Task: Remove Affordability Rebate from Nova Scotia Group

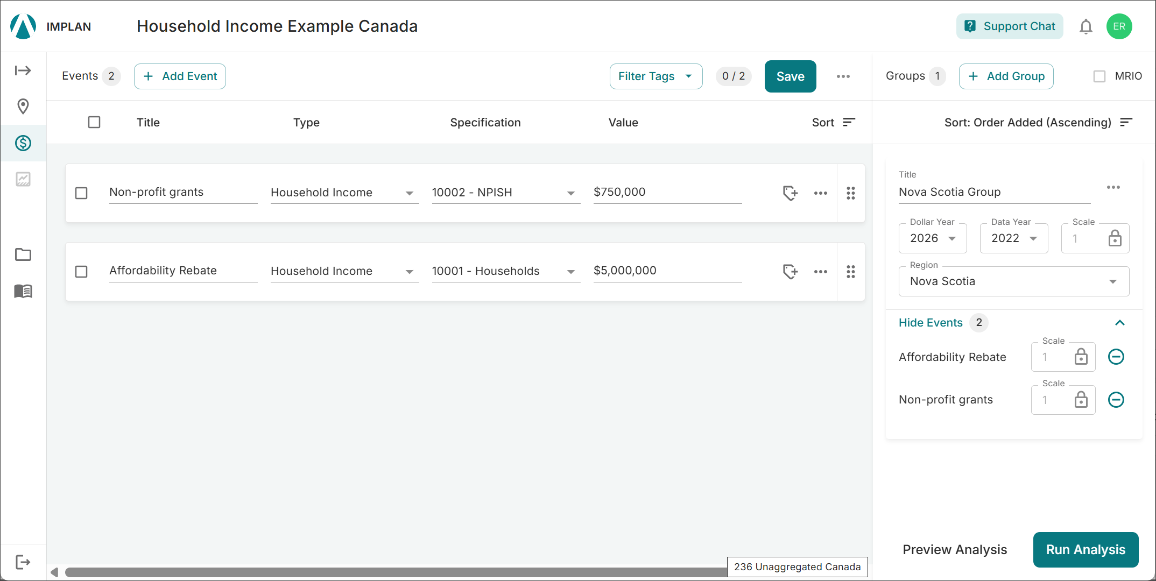Action: tap(1116, 357)
